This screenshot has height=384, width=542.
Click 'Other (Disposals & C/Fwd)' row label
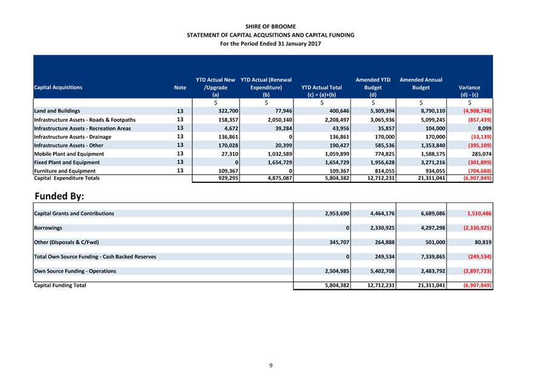tap(67, 242)
